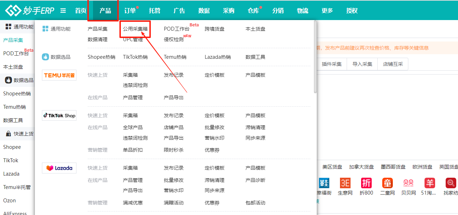Select the 美区货盘 tab

[x=332, y=167]
